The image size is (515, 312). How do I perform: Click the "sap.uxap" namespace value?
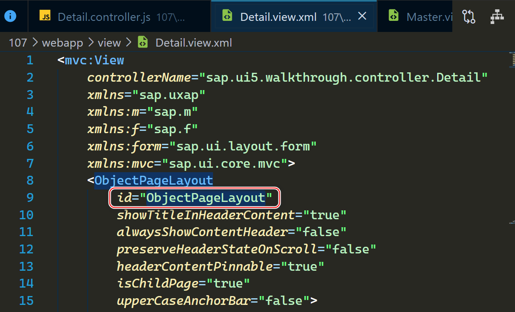(x=169, y=95)
